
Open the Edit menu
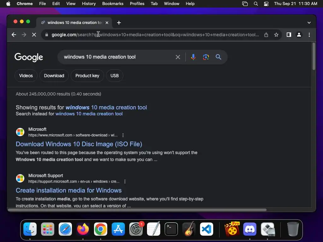56,4
